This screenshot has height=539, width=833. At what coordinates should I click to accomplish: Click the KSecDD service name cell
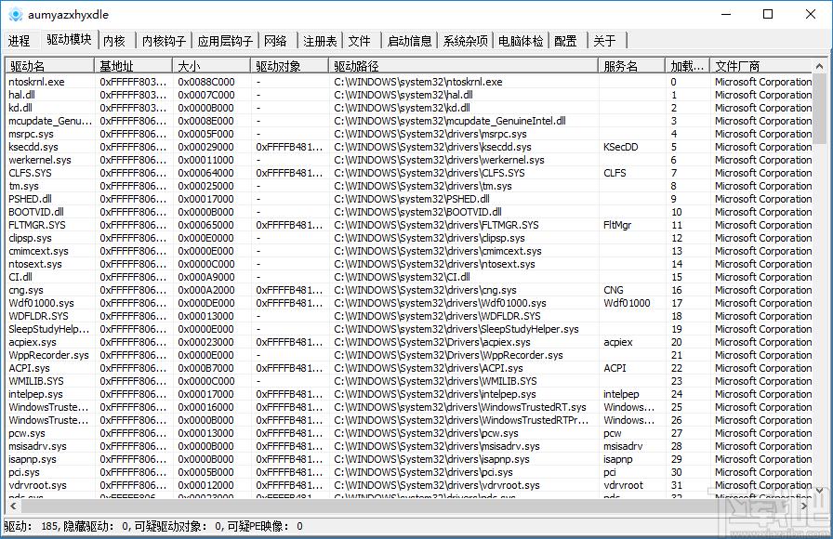[620, 147]
